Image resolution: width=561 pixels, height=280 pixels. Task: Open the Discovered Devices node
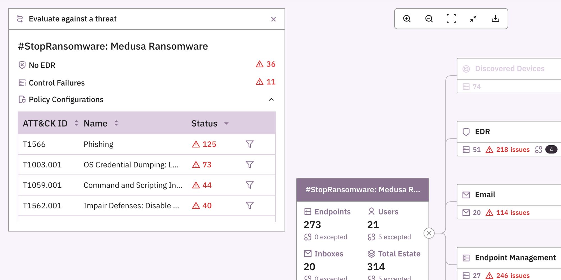[x=509, y=69]
